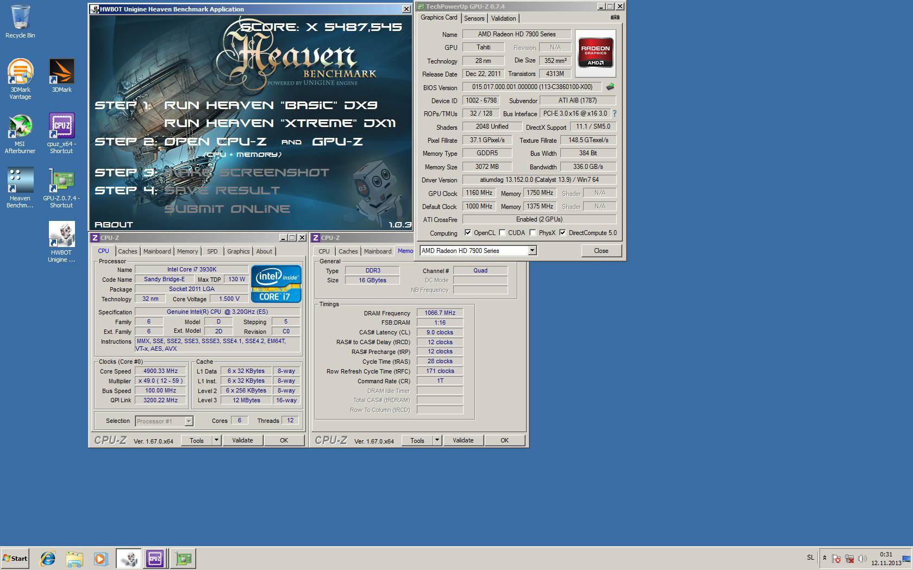913x570 pixels.
Task: Switch to GPU-Z taskbar button
Action: (x=183, y=558)
